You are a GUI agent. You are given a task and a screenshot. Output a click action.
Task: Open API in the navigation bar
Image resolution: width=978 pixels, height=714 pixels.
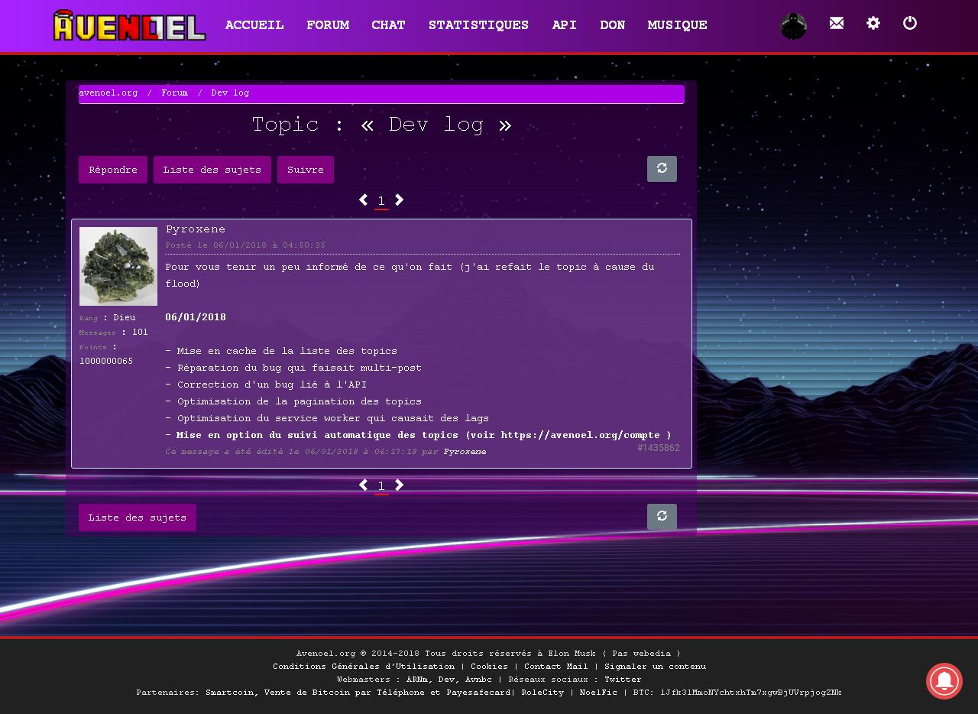coord(565,25)
